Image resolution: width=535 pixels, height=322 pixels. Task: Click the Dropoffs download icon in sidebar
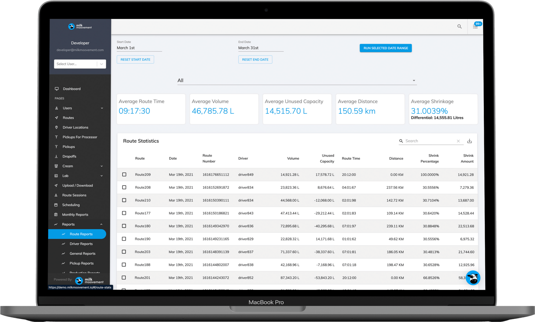(56, 156)
